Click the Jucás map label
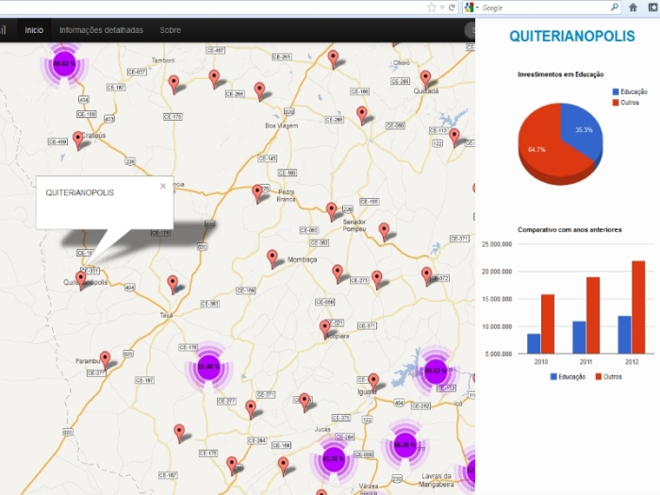 (322, 429)
